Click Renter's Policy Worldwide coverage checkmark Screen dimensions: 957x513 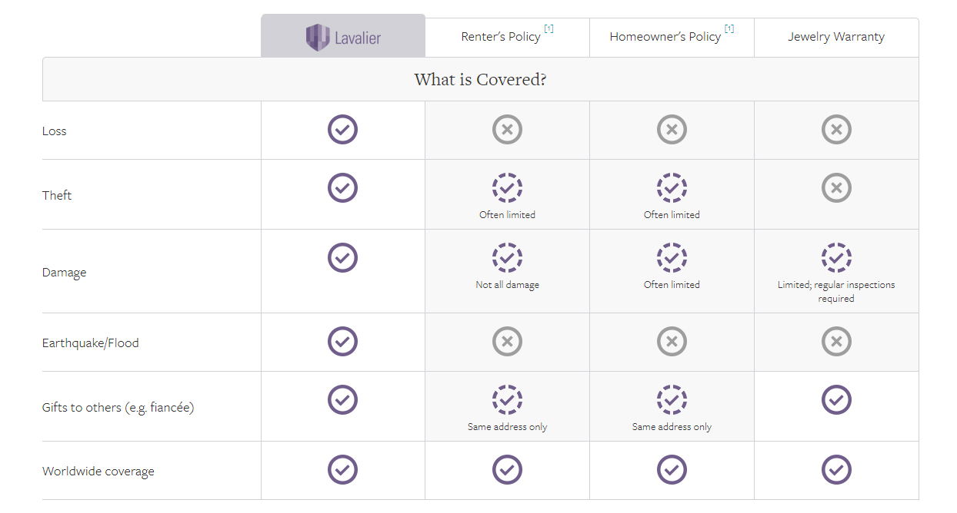coord(507,469)
